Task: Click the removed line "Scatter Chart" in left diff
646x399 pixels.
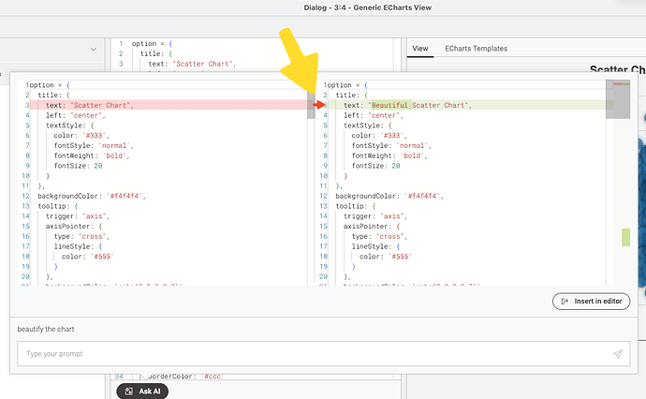Action: pos(169,105)
